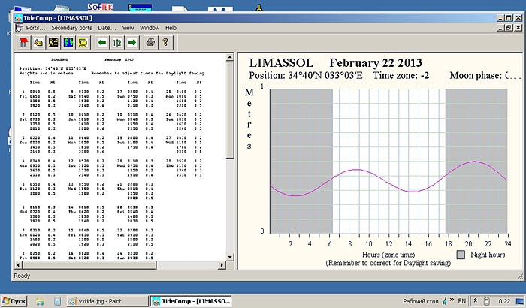Open the world map toolbar icon
The height and width of the screenshot is (308, 526).
coord(68,43)
